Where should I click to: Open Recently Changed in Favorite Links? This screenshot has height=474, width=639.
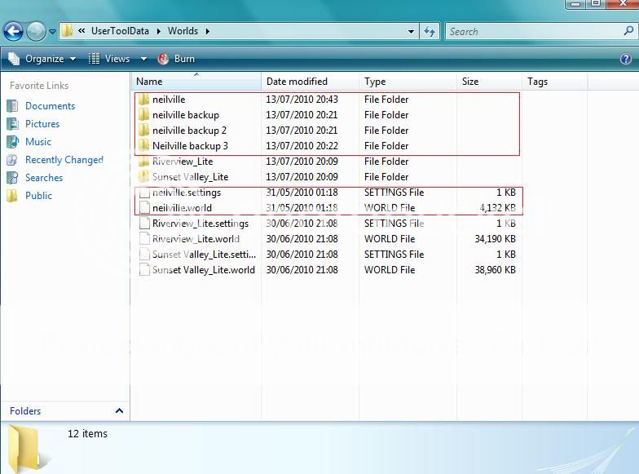point(64,160)
